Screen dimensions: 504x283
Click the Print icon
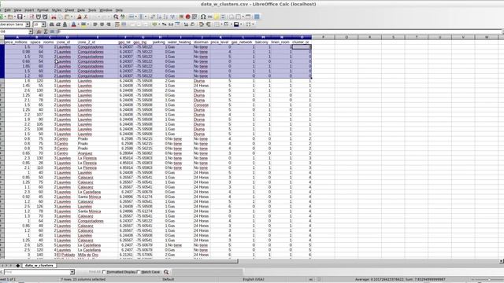click(x=39, y=17)
